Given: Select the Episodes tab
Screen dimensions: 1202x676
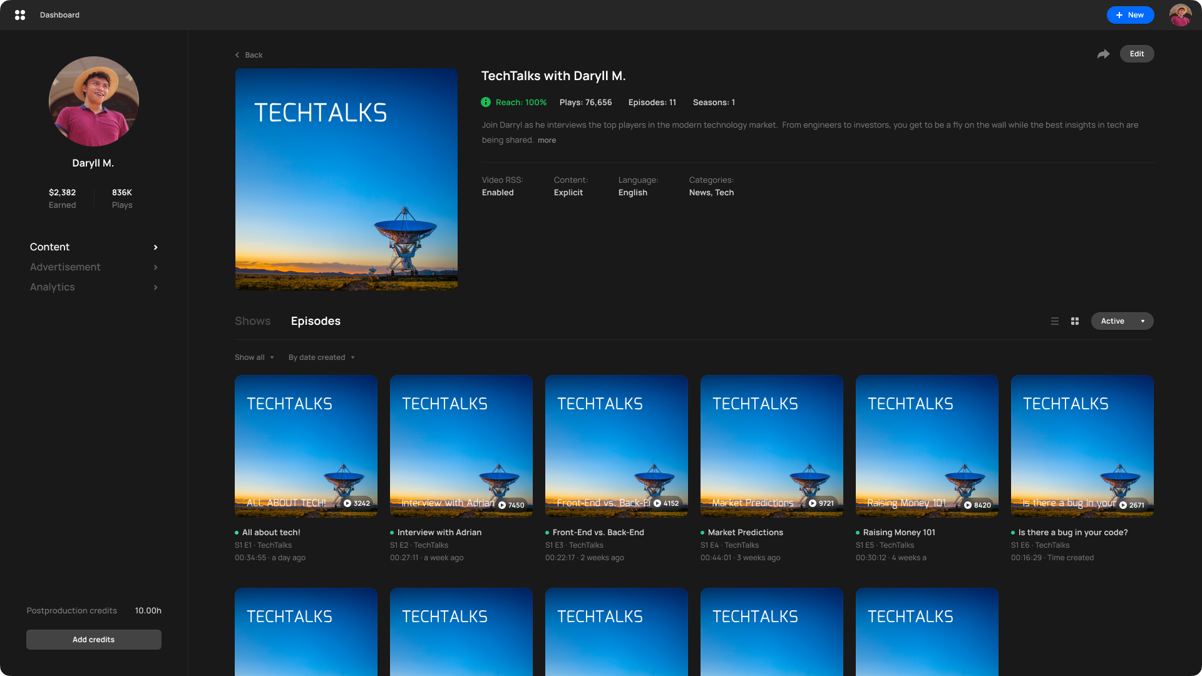Looking at the screenshot, I should (316, 321).
